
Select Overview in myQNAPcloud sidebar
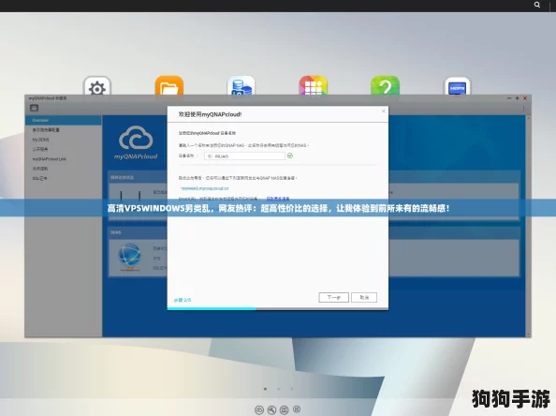(x=63, y=120)
